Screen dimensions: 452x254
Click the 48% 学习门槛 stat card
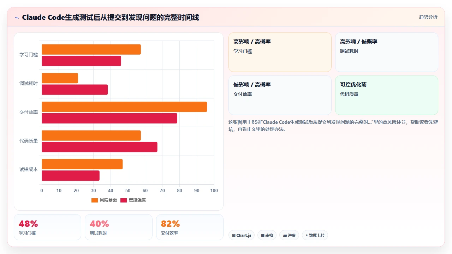47,227
